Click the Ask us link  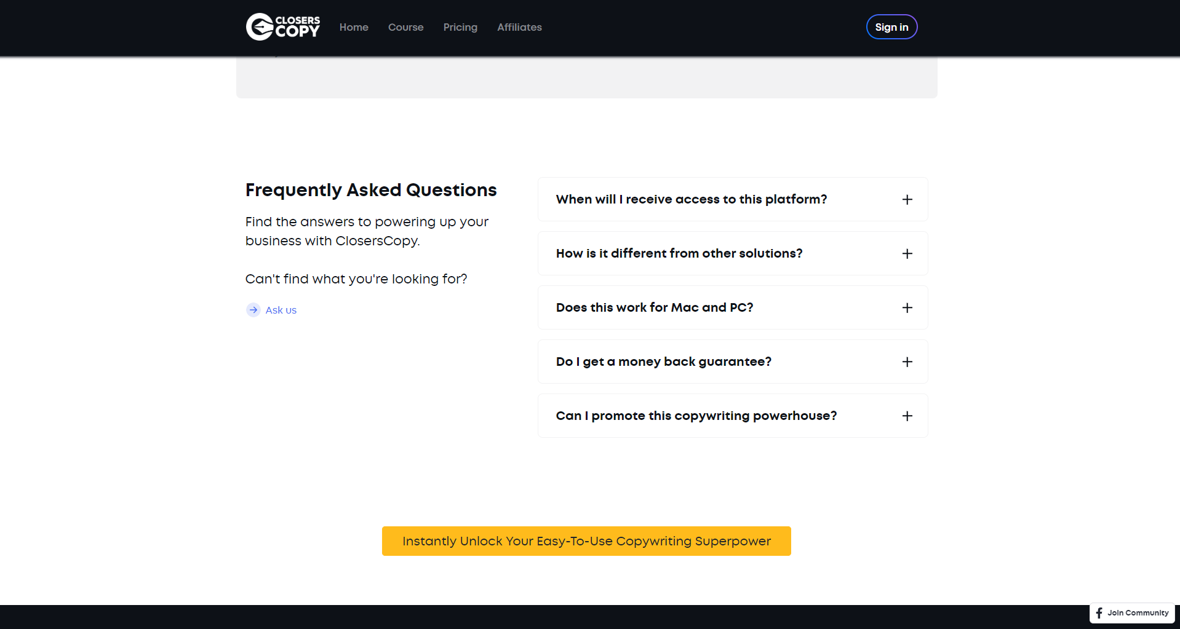pyautogui.click(x=281, y=310)
